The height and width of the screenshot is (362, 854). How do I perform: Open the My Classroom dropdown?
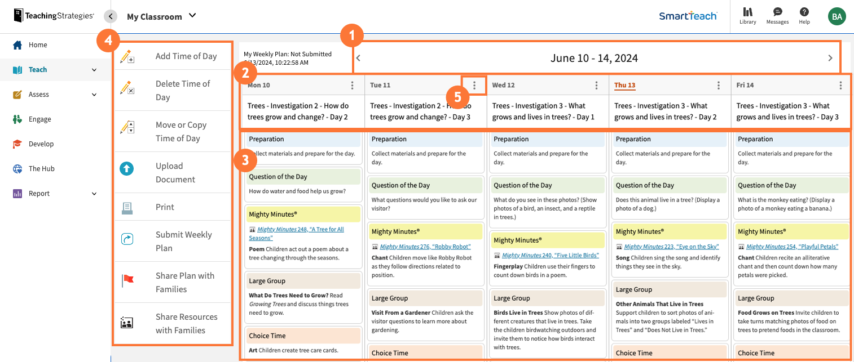192,16
